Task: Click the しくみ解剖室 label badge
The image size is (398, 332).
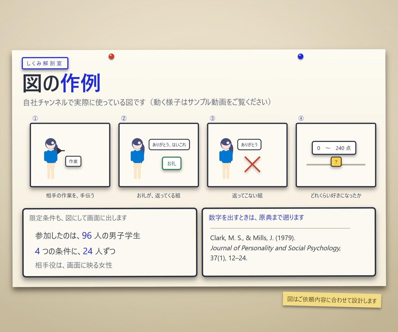Action: coord(45,63)
